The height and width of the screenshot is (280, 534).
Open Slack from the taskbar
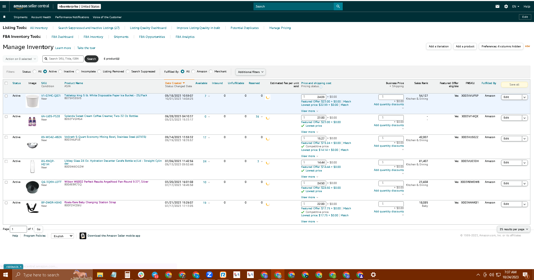141,275
